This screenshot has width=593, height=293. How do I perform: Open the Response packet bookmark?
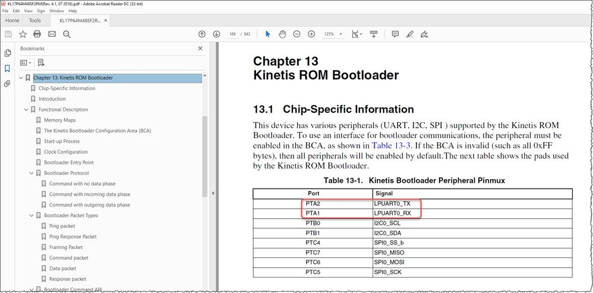pyautogui.click(x=68, y=279)
